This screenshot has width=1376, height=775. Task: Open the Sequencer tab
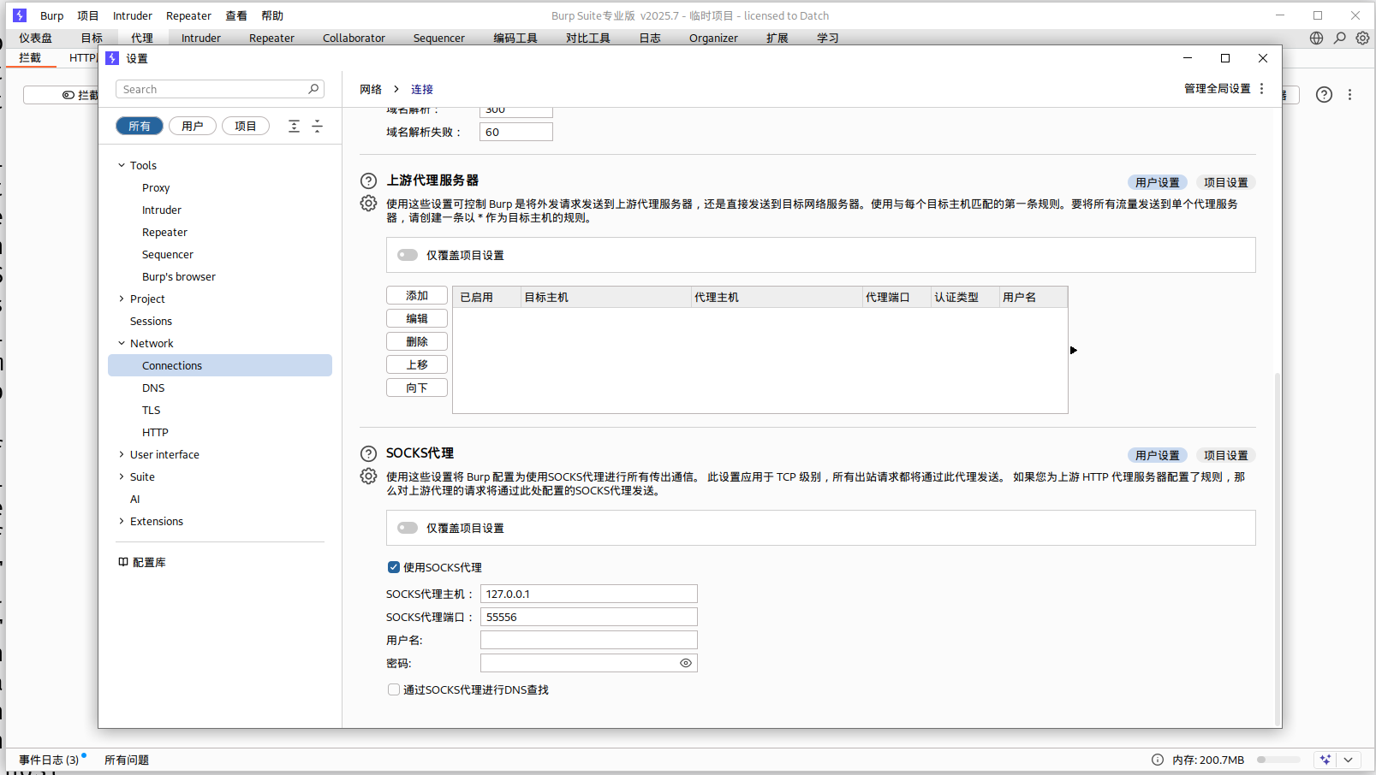point(439,38)
